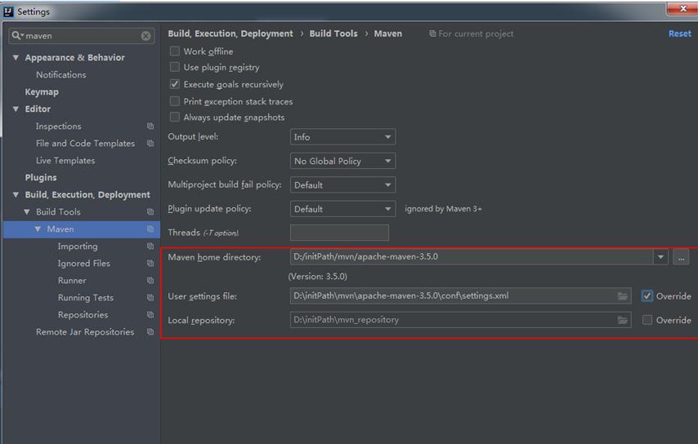Open Live Templates settings

pyautogui.click(x=65, y=161)
